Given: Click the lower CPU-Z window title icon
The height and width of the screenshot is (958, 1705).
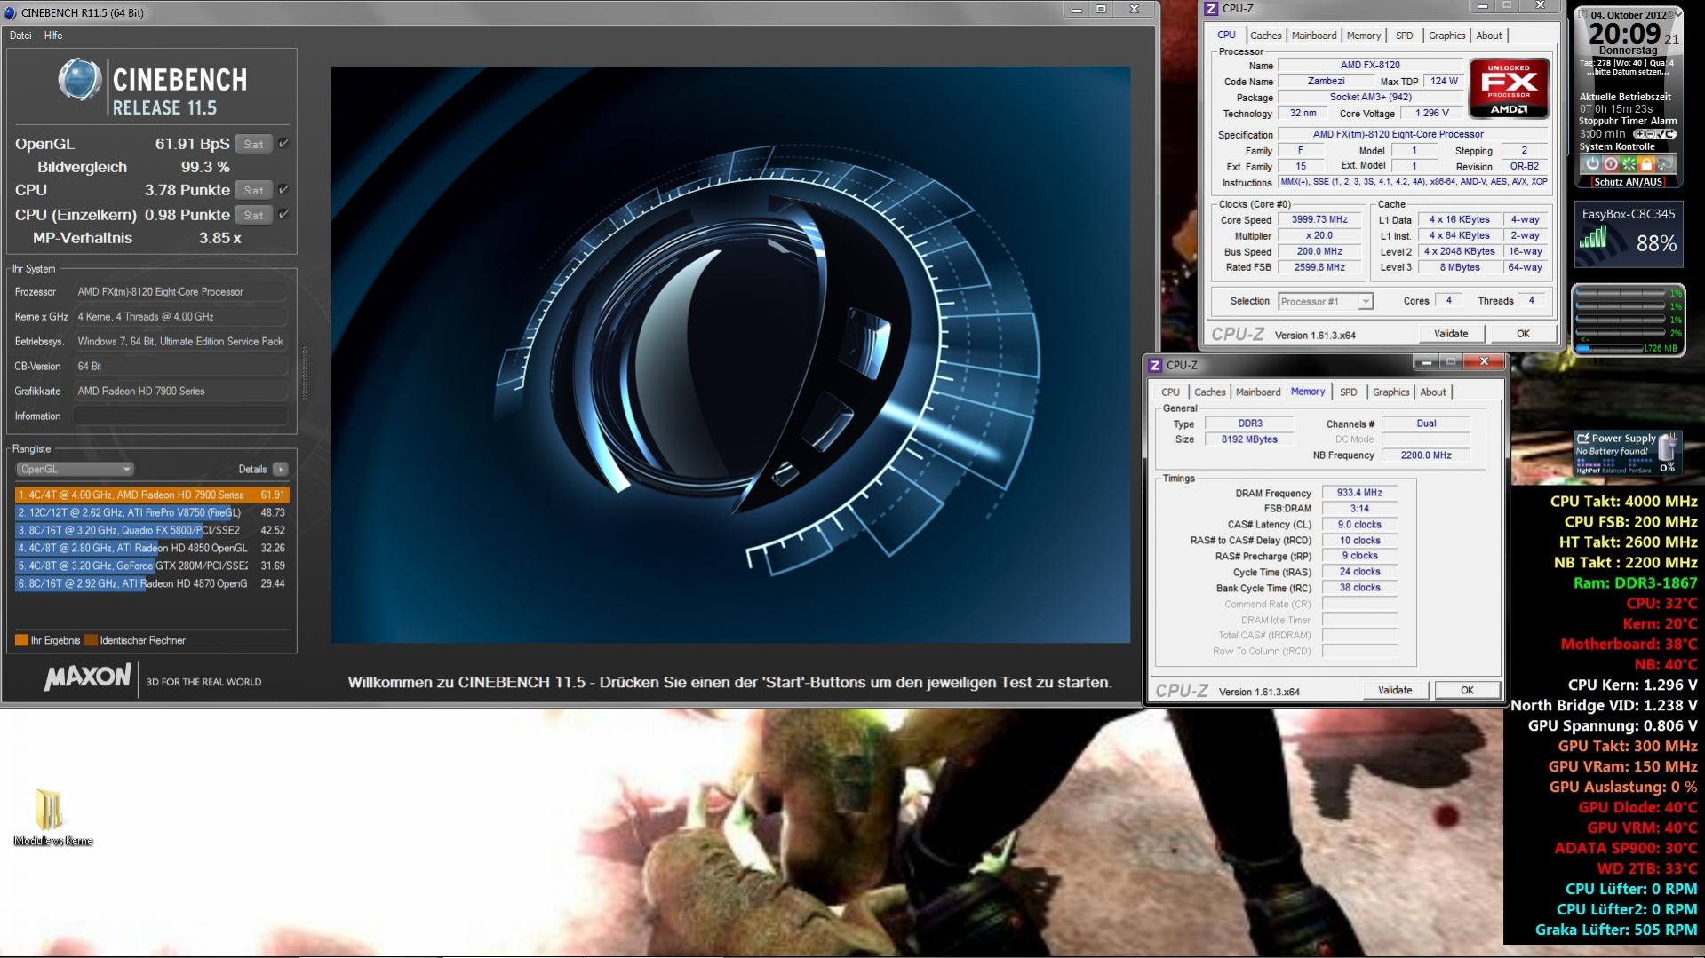Looking at the screenshot, I should 1155,365.
